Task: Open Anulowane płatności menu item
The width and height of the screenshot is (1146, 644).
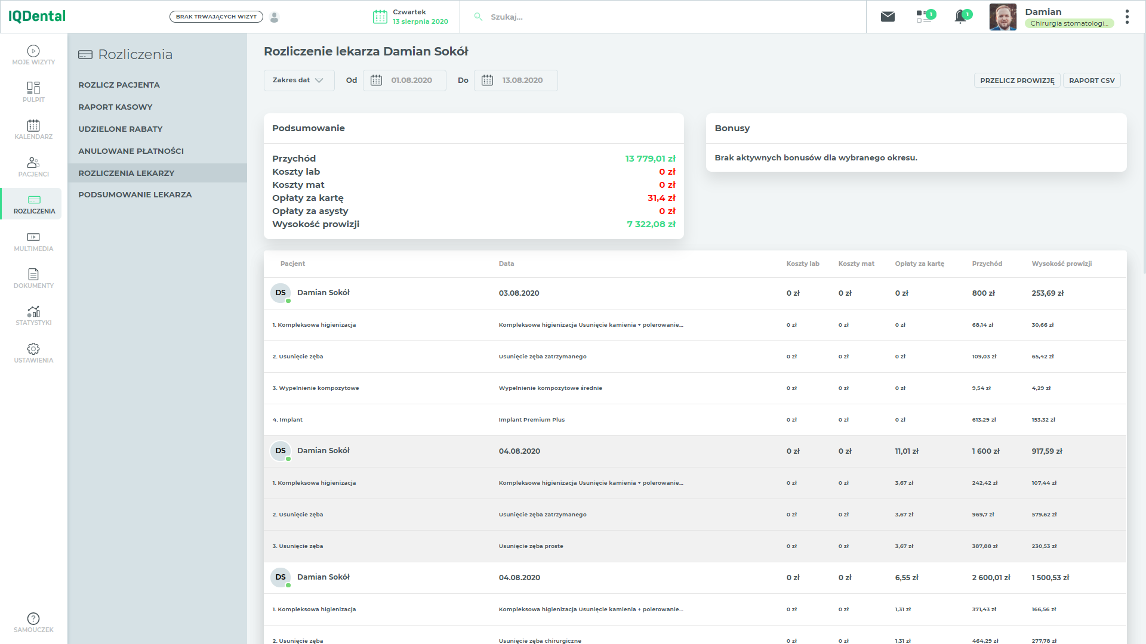Action: point(131,151)
